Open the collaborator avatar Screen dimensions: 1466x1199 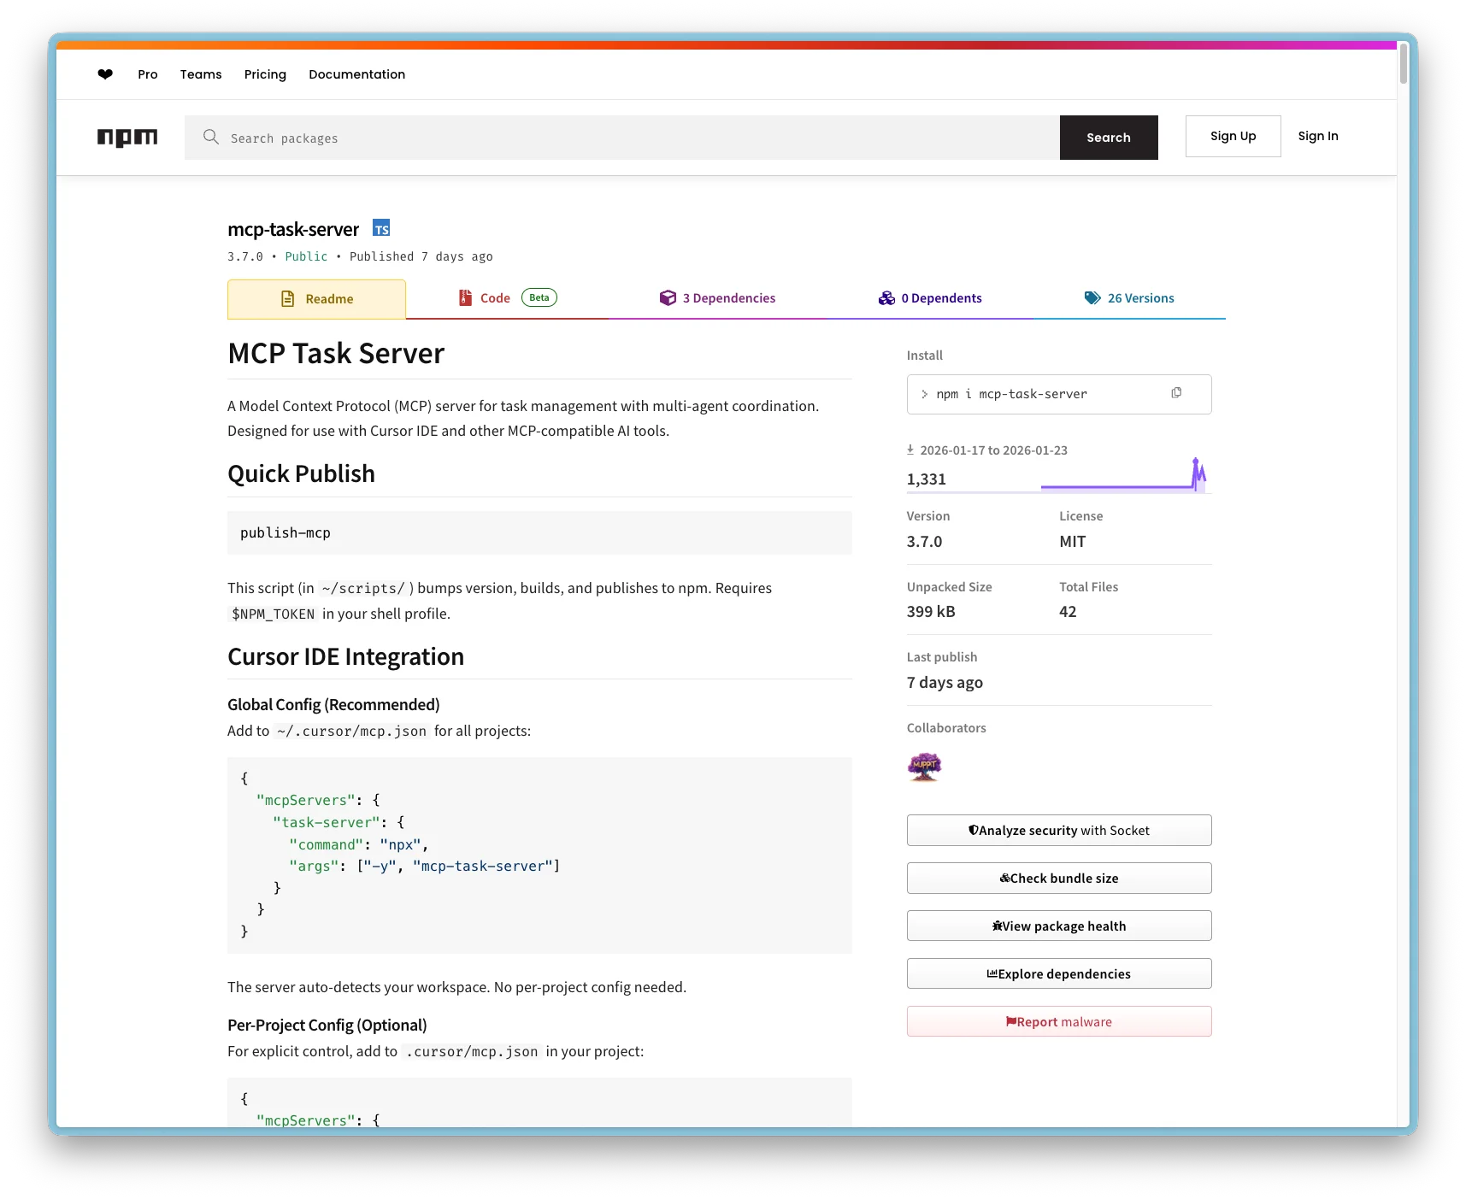tap(924, 767)
